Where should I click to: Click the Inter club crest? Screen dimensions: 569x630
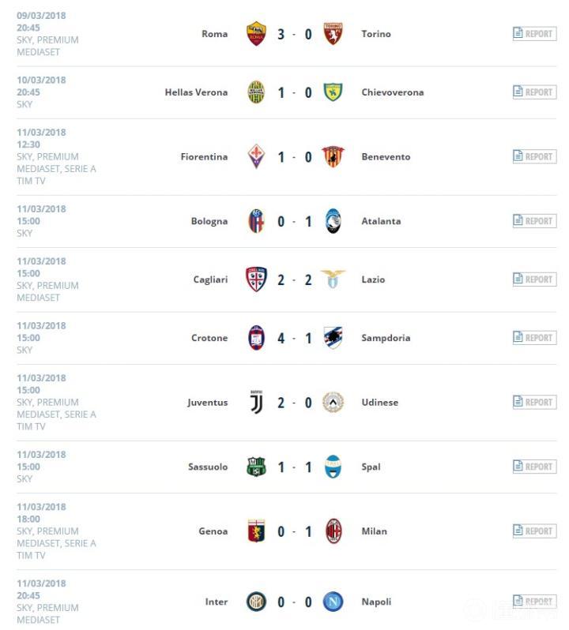click(x=256, y=602)
